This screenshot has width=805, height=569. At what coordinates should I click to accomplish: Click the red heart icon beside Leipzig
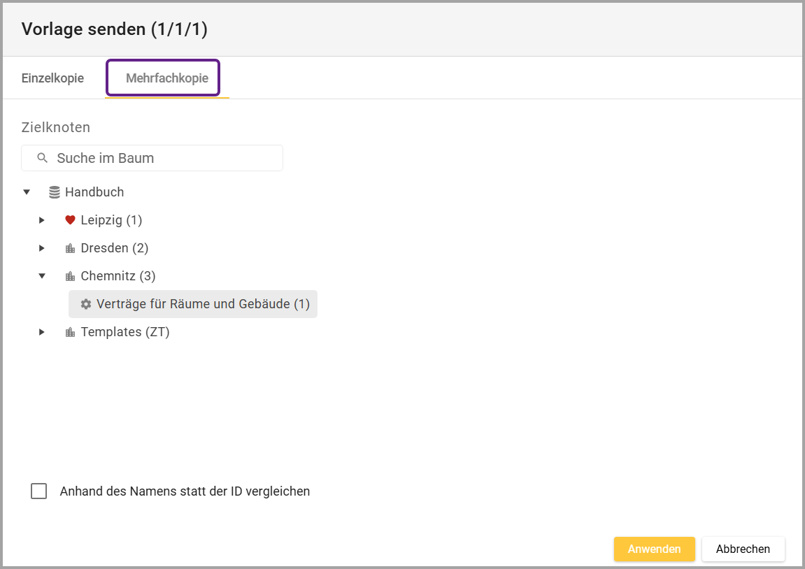(x=69, y=220)
